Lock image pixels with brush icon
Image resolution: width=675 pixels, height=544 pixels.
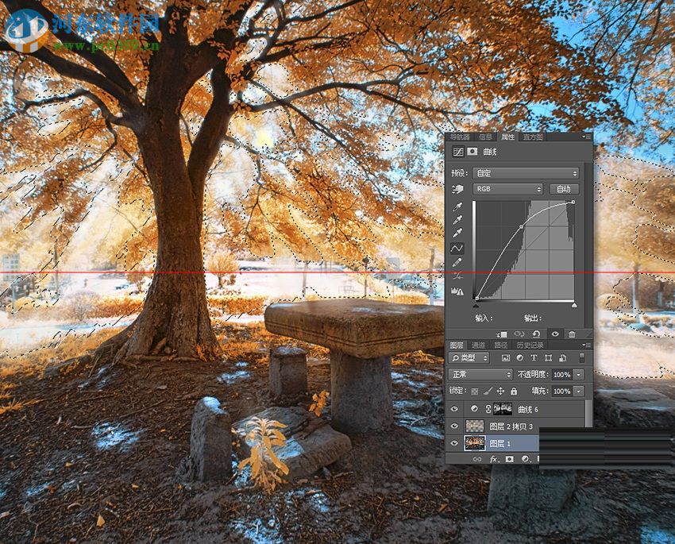pos(488,392)
